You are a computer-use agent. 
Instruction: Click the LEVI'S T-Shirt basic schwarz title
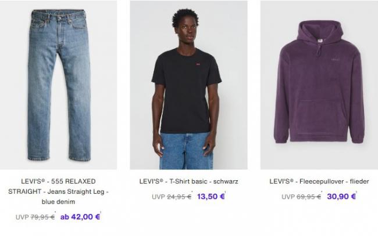189,181
